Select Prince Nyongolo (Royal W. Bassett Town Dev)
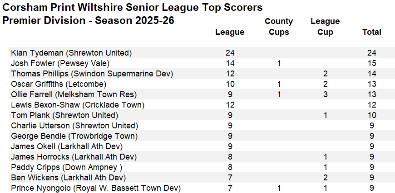The height and width of the screenshot is (193, 395). click(x=96, y=188)
